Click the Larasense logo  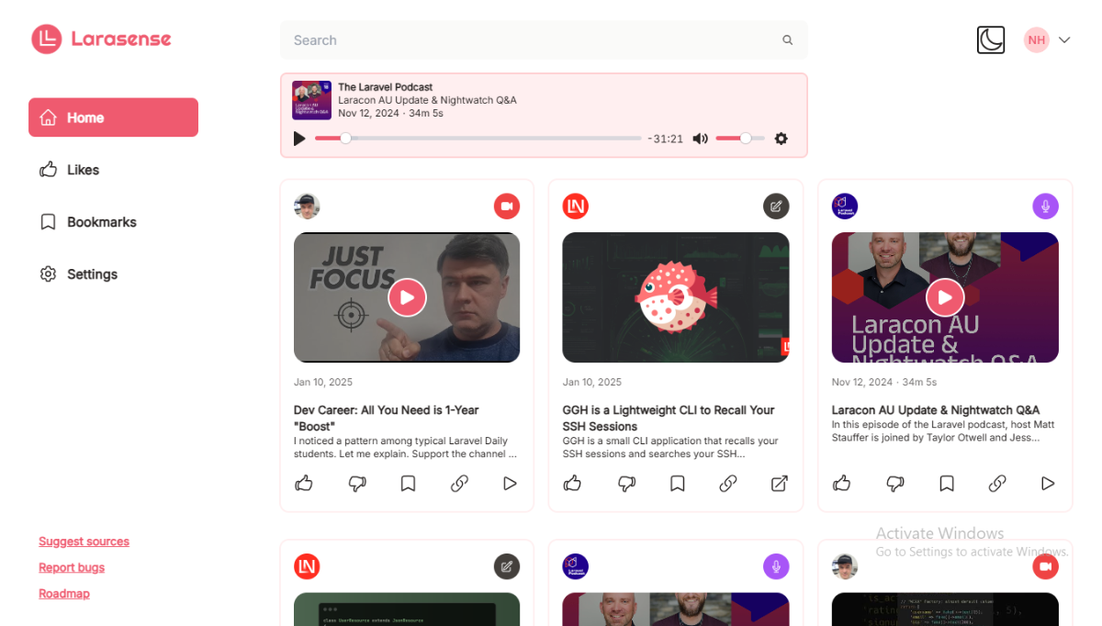coord(101,39)
